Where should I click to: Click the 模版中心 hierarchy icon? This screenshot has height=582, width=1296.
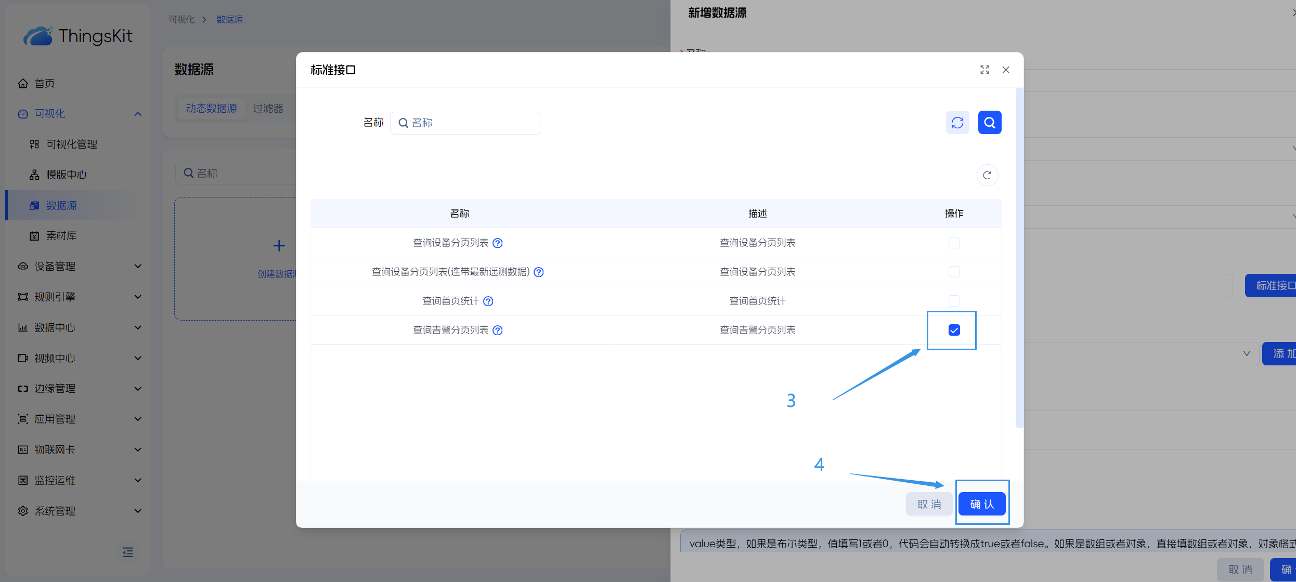34,175
